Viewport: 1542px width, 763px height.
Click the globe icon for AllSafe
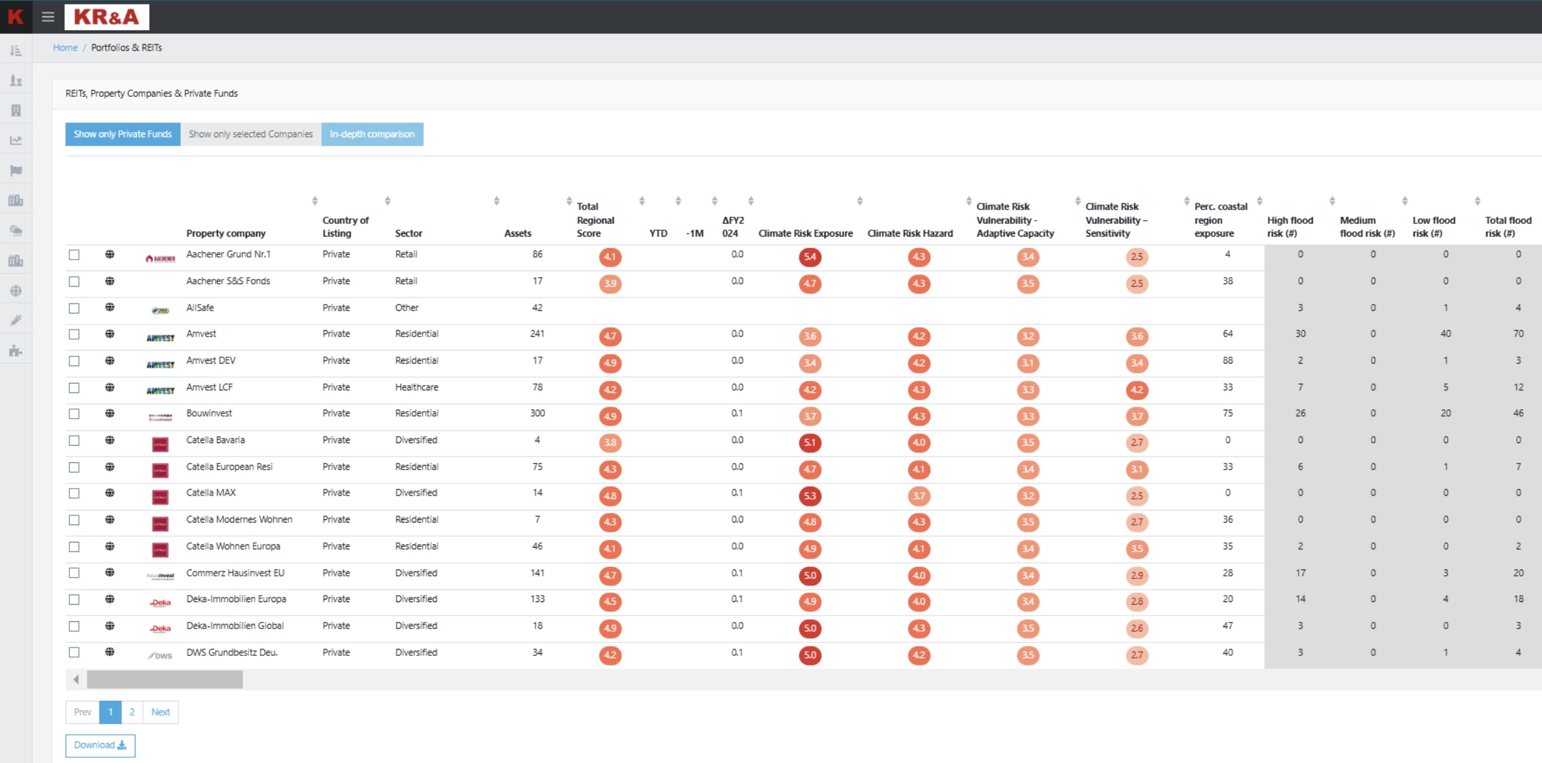click(x=110, y=308)
